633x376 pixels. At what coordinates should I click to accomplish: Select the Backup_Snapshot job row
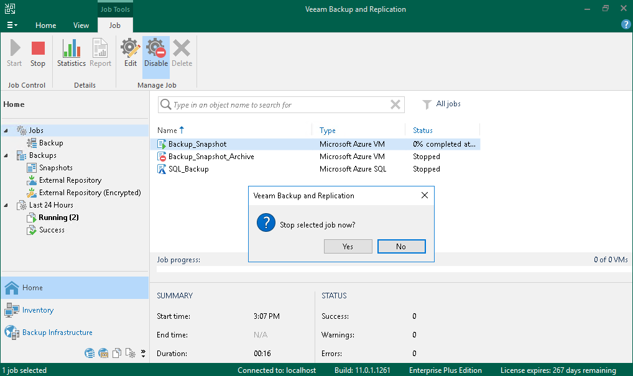point(315,144)
